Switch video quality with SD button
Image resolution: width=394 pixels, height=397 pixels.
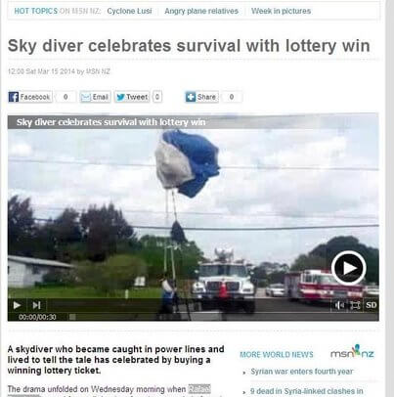pyautogui.click(x=371, y=305)
